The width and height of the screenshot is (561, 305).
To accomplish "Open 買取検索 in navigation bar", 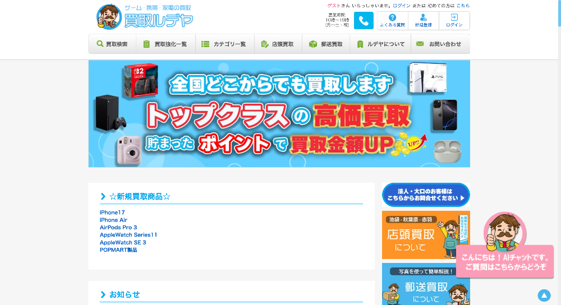I will pos(112,44).
